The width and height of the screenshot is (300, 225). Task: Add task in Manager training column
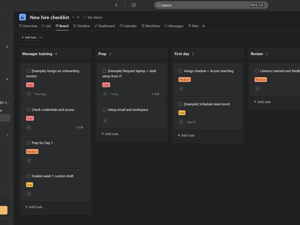click(34, 207)
